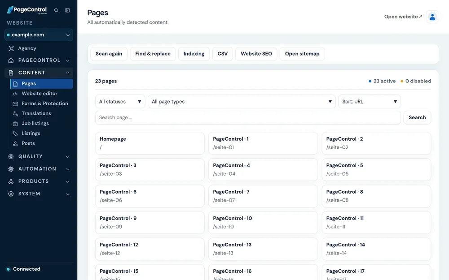Click the Search button
This screenshot has width=449, height=280.
(417, 117)
